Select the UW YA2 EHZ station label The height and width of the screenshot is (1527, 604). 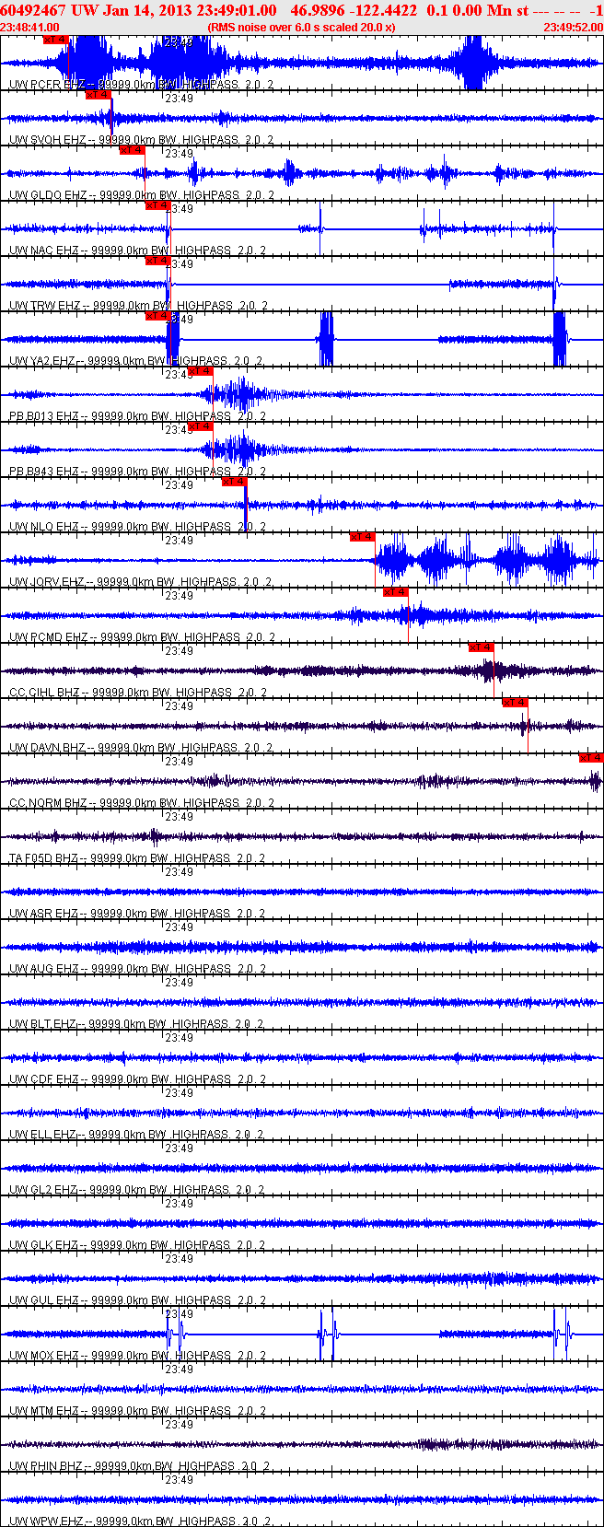[44, 361]
